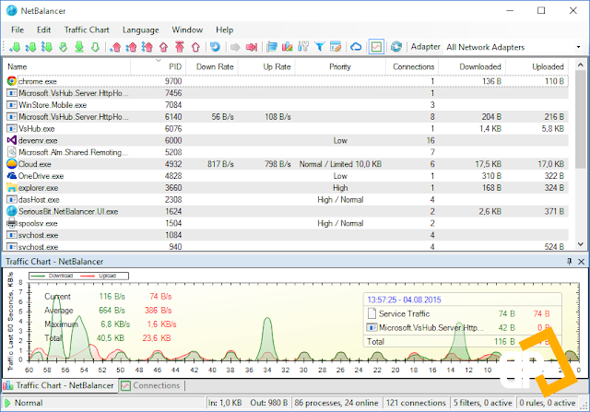
Task: Open the Language menu
Action: 141,29
